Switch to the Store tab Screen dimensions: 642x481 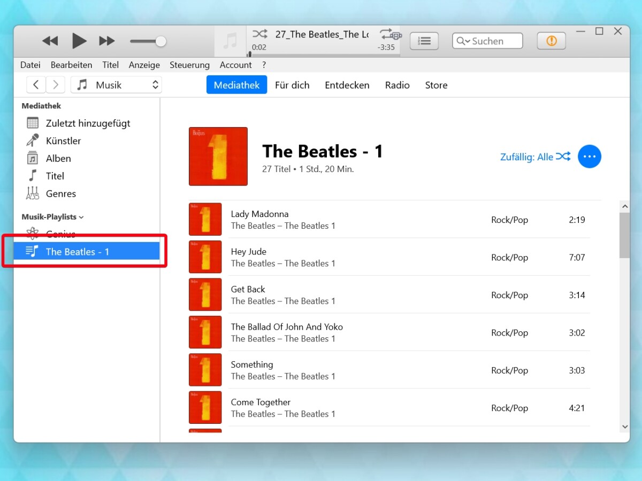tap(437, 85)
